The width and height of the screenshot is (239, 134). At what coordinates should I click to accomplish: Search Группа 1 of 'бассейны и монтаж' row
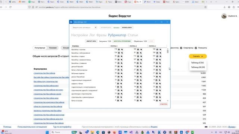coord(122,50)
